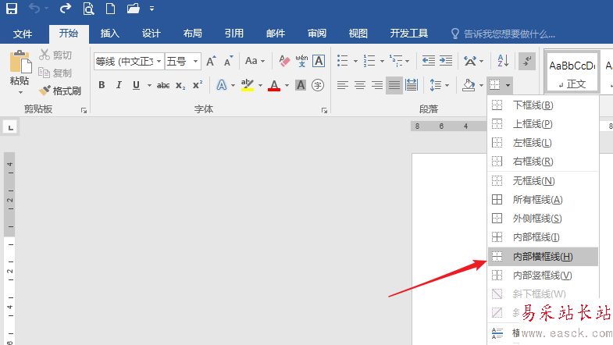The image size is (613, 345).
Task: Switch to the 开发工具 tab
Action: [409, 34]
